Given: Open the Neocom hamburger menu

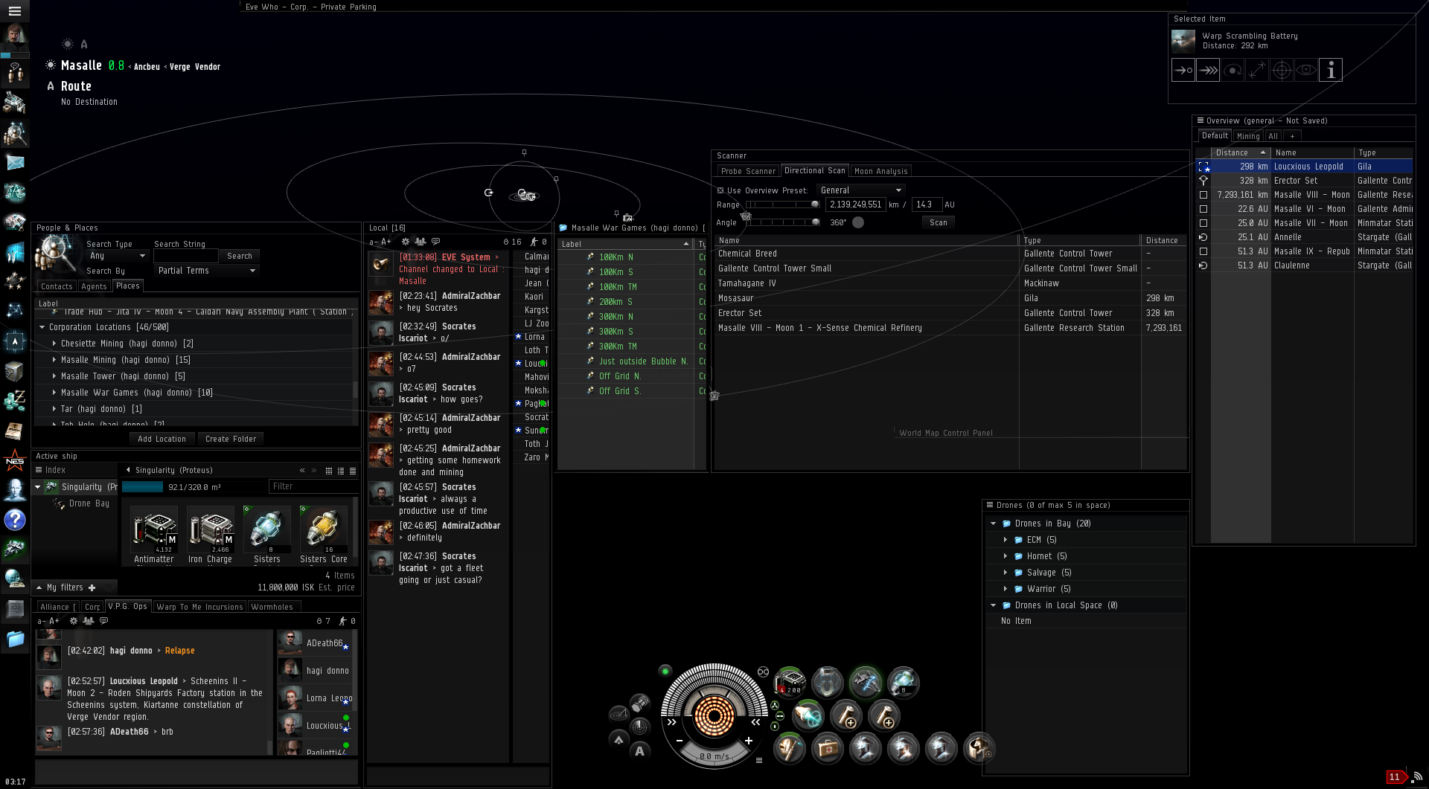Looking at the screenshot, I should [15, 11].
